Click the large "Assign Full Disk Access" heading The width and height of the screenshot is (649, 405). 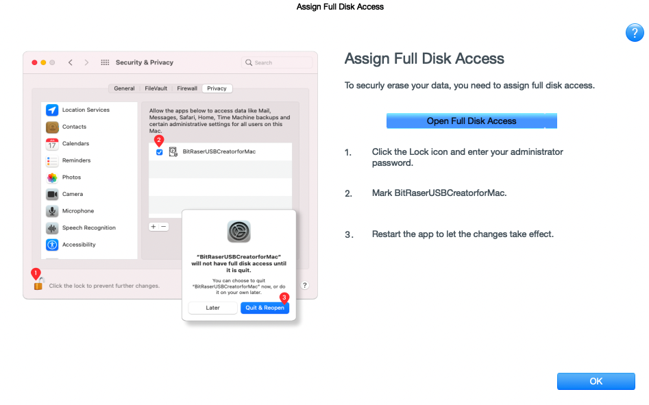tap(424, 59)
